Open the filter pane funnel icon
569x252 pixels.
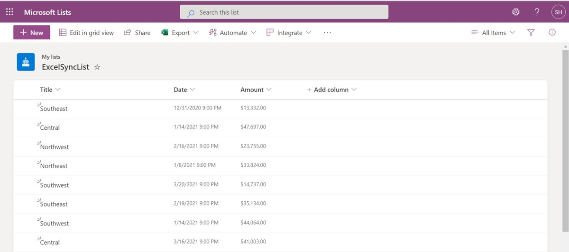[531, 33]
